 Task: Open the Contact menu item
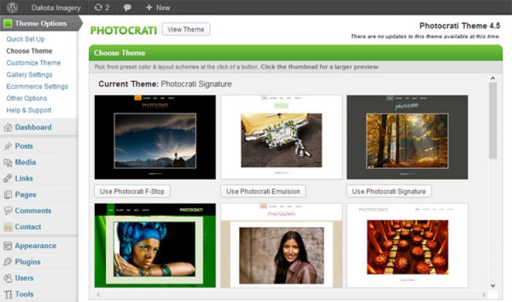tap(28, 226)
